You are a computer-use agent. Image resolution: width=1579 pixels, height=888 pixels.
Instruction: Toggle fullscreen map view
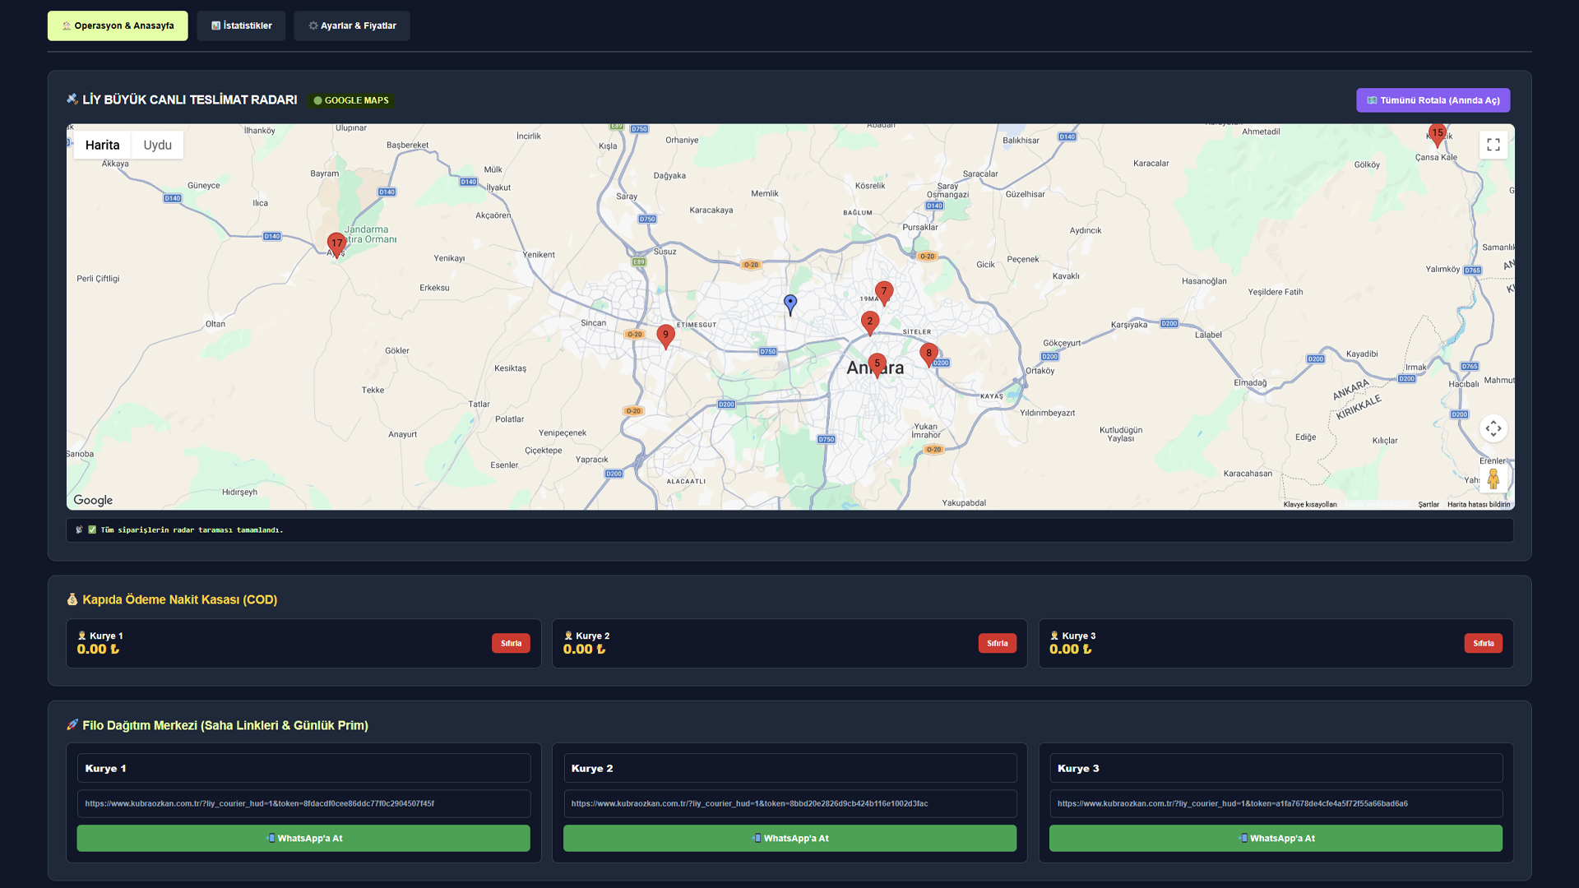pyautogui.click(x=1493, y=145)
